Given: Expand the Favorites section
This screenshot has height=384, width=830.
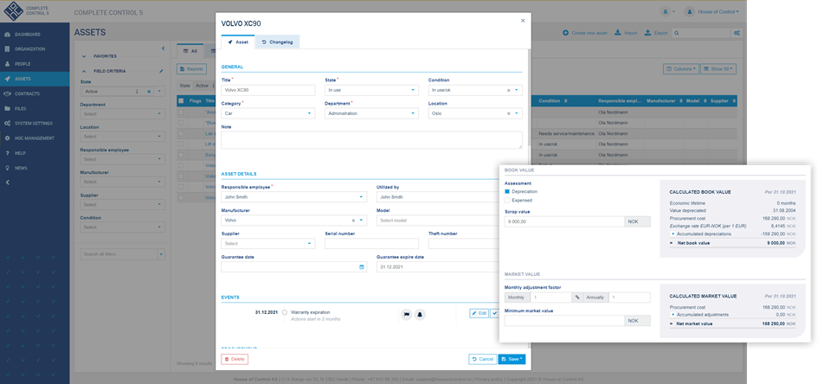Looking at the screenshot, I should pyautogui.click(x=84, y=56).
